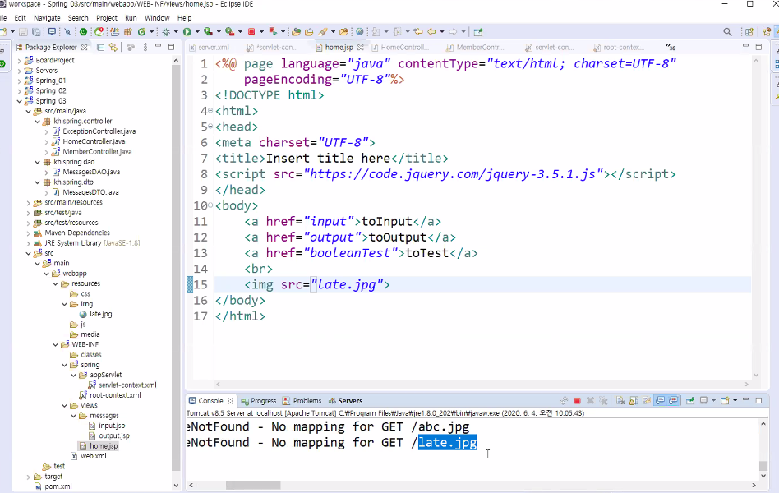Select ExceptionController.java file
Screen dimensions: 779x493
tap(99, 131)
